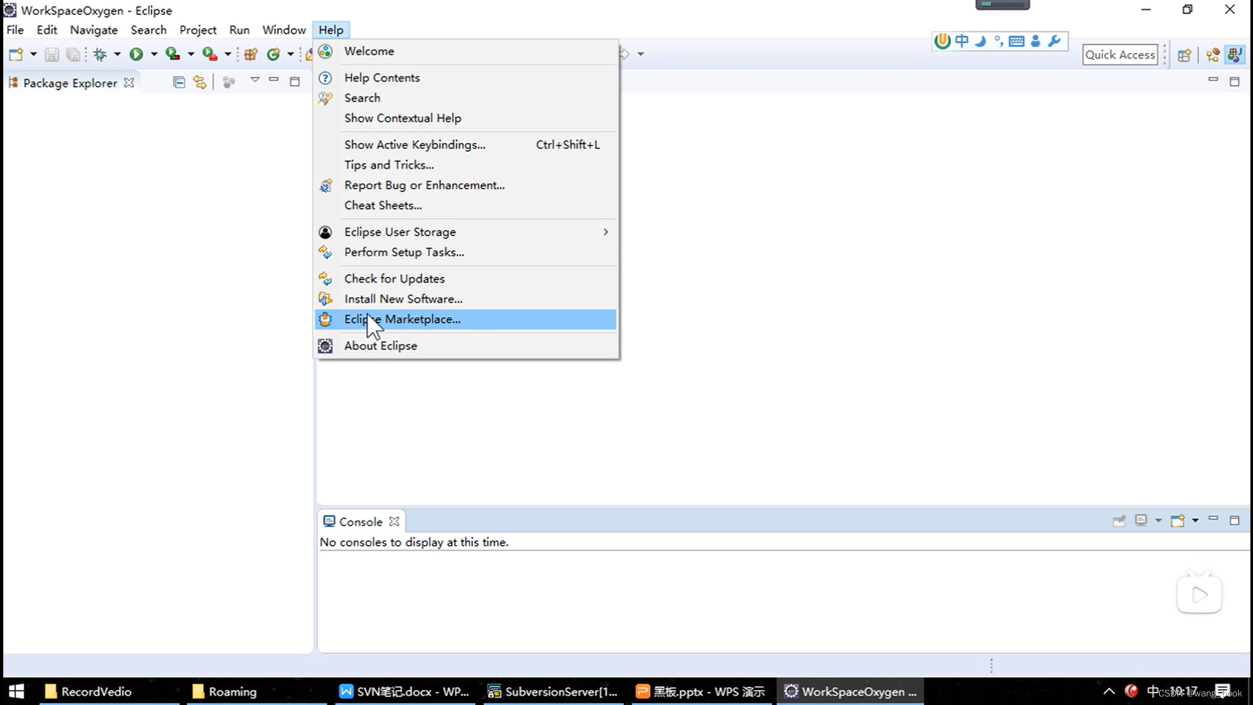Open Eclipse Marketplace from Help menu
The height and width of the screenshot is (705, 1253).
click(x=466, y=319)
